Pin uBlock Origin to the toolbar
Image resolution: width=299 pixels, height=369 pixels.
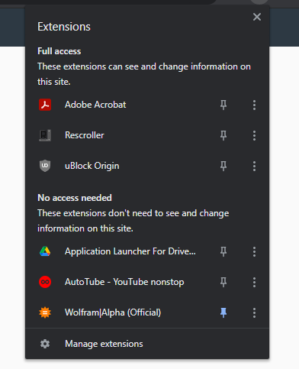tap(223, 166)
